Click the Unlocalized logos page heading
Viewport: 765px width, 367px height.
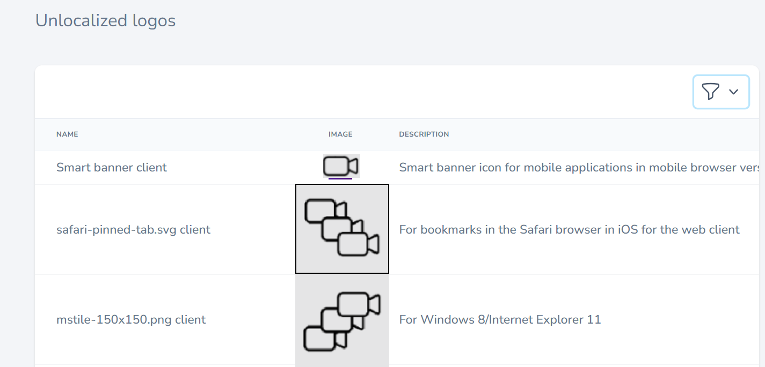click(105, 20)
